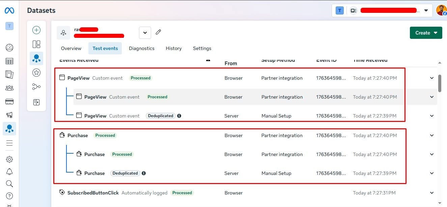This screenshot has height=207, width=447.
Task: Click the SubscribedButtonClick event name
Action: coord(93,193)
